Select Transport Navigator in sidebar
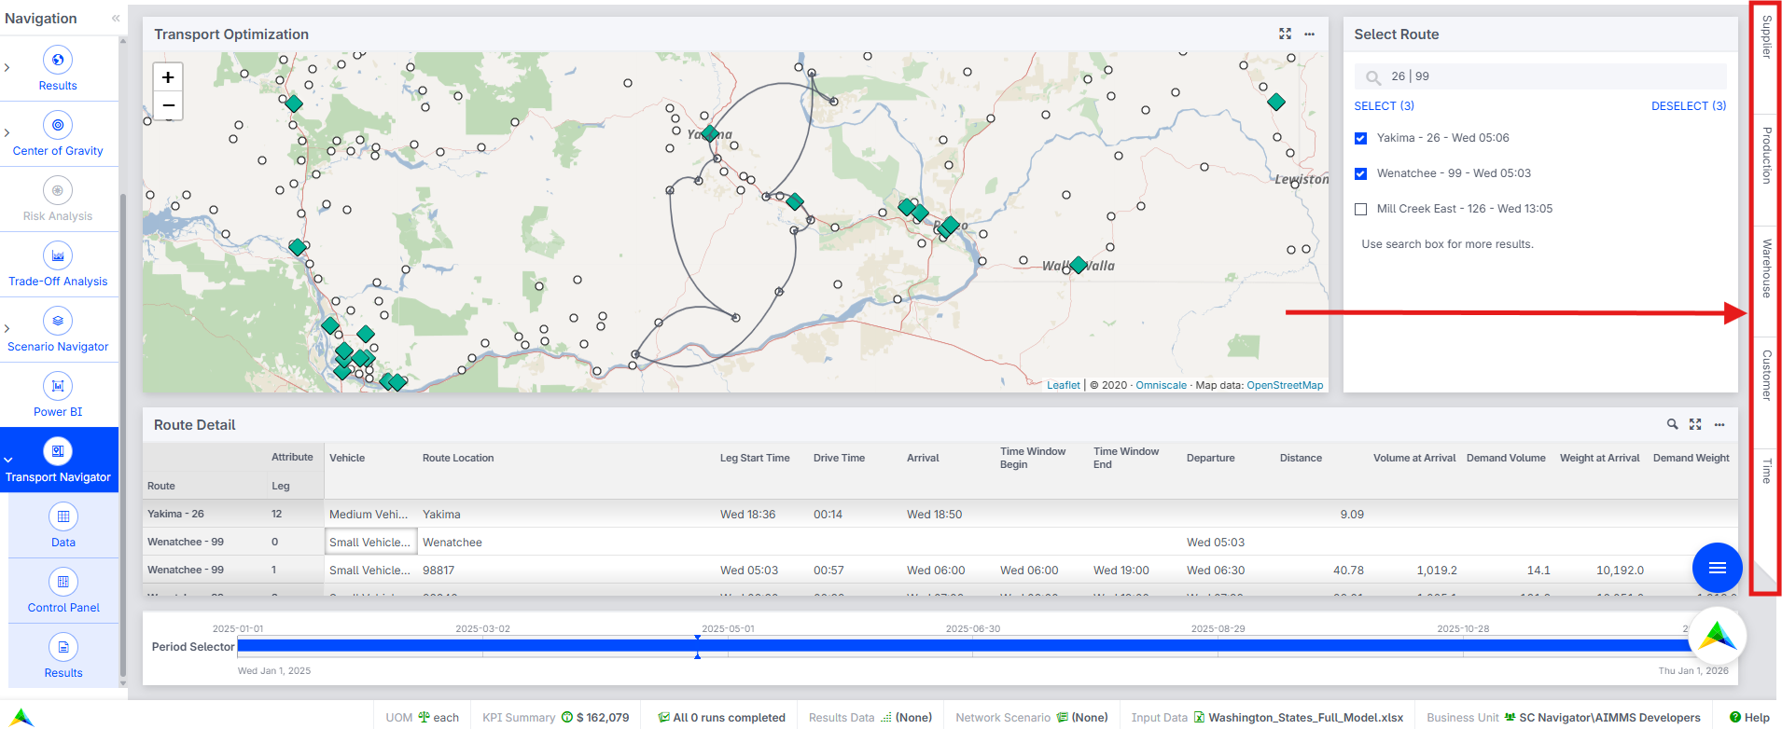 pos(58,461)
